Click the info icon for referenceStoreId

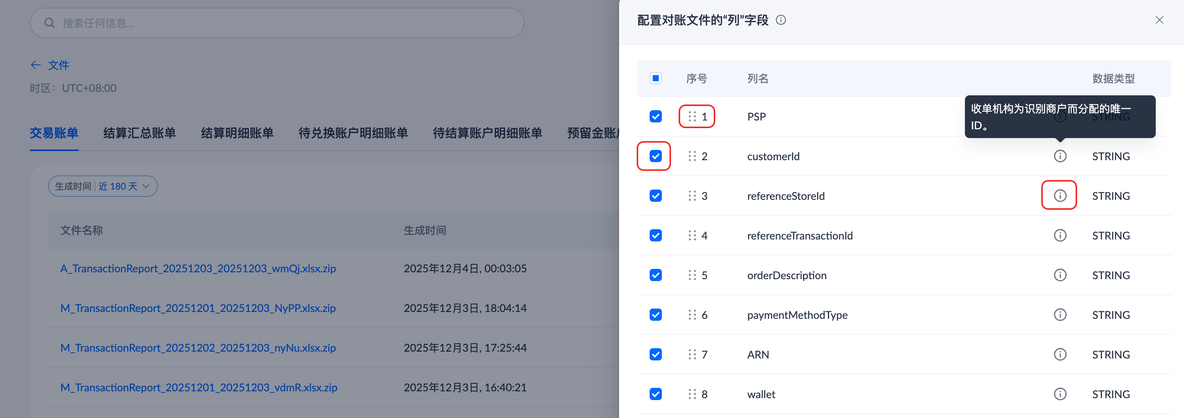coord(1060,196)
